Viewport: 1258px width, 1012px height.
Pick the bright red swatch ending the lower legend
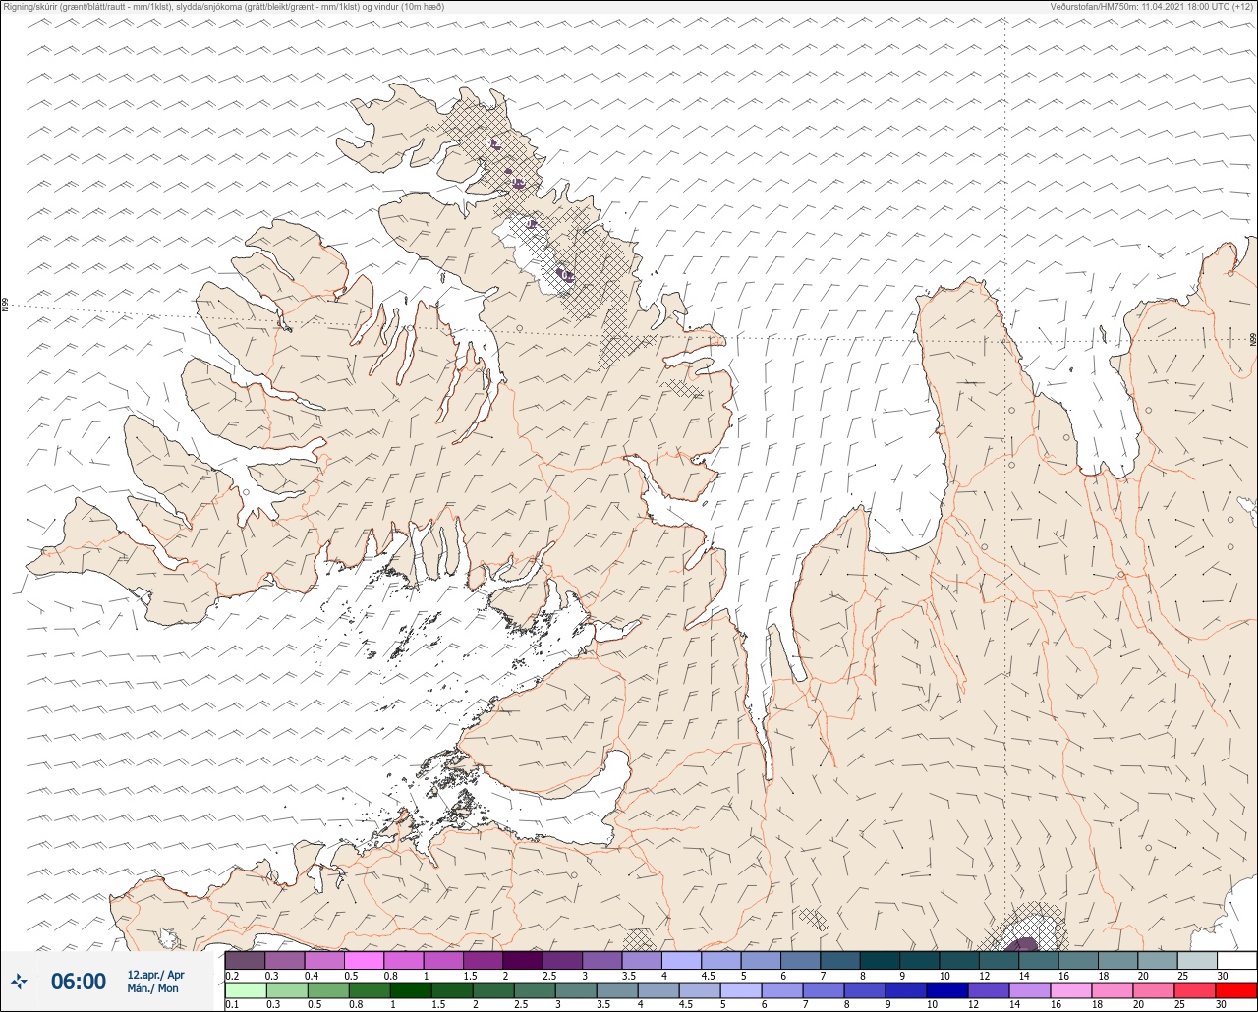pyautogui.click(x=1235, y=989)
